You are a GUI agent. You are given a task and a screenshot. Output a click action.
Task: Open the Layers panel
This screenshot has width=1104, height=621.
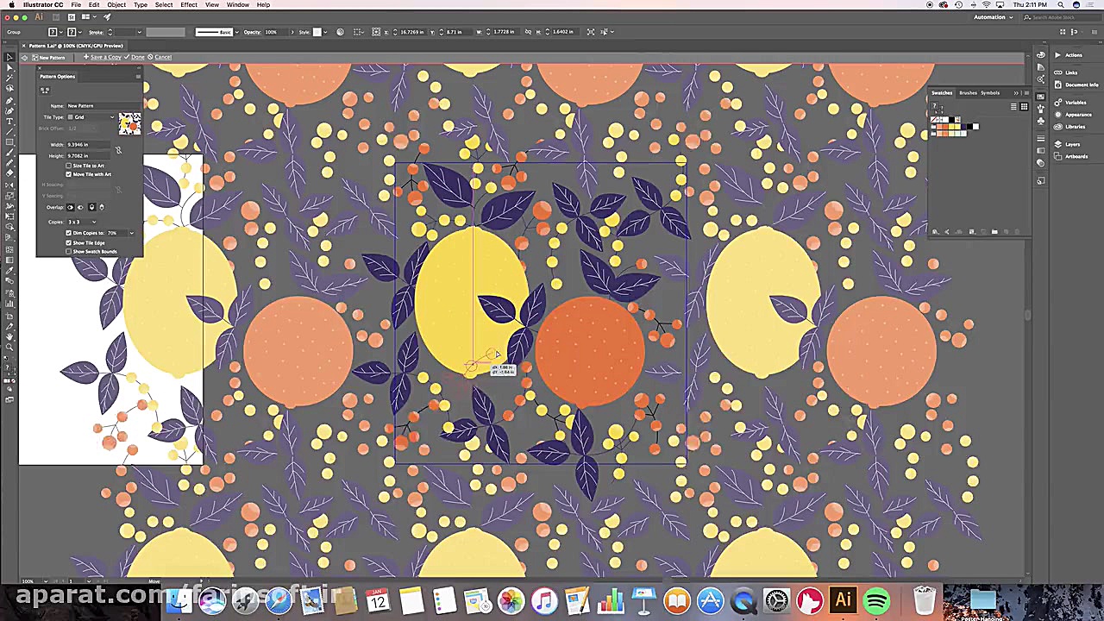tap(1072, 144)
